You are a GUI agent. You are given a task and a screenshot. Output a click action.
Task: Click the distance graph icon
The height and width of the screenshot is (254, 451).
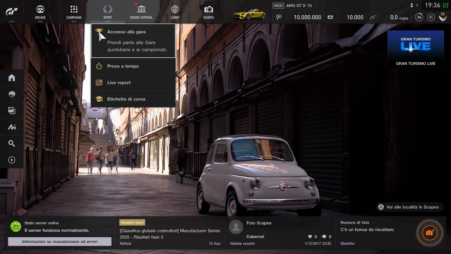coord(372,17)
